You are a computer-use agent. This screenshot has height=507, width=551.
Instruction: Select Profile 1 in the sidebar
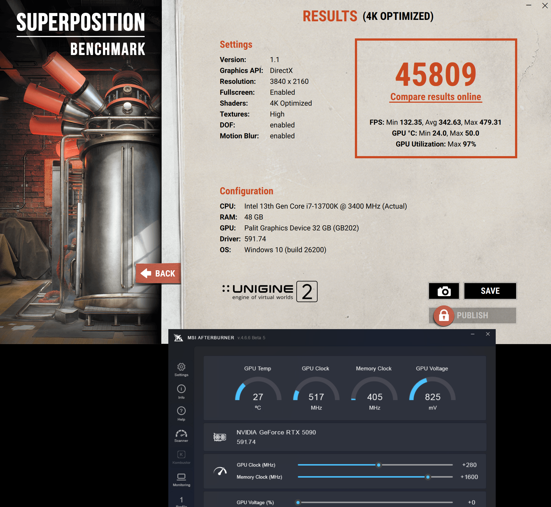click(181, 500)
